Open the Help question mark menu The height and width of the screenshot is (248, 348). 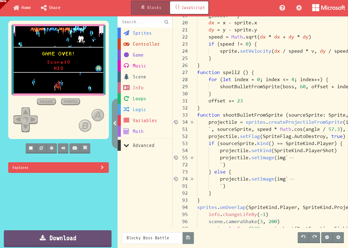(x=282, y=8)
